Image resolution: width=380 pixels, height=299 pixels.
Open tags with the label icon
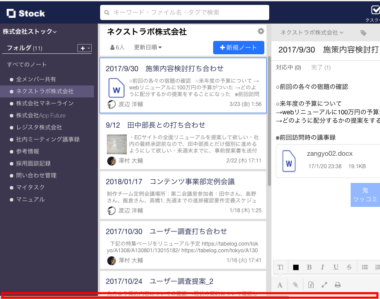click(x=363, y=33)
